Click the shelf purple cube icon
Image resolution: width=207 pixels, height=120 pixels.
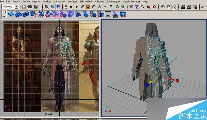(71, 14)
